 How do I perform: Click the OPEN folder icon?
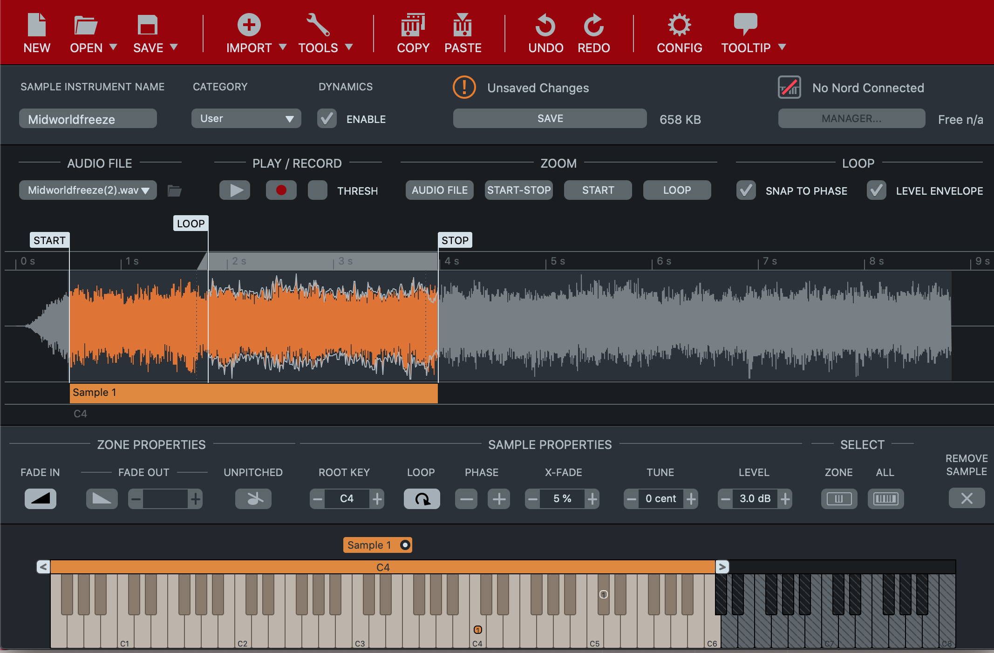(86, 25)
